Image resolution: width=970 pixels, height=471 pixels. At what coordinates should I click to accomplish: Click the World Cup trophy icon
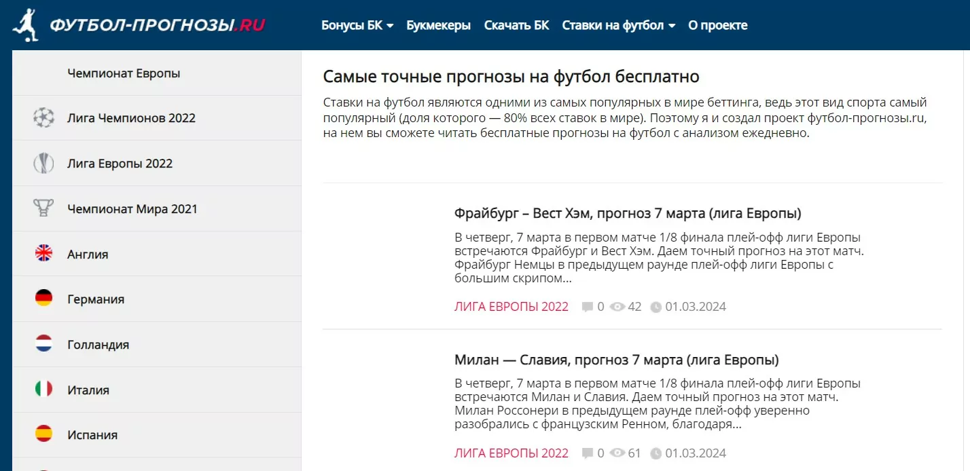tap(43, 208)
